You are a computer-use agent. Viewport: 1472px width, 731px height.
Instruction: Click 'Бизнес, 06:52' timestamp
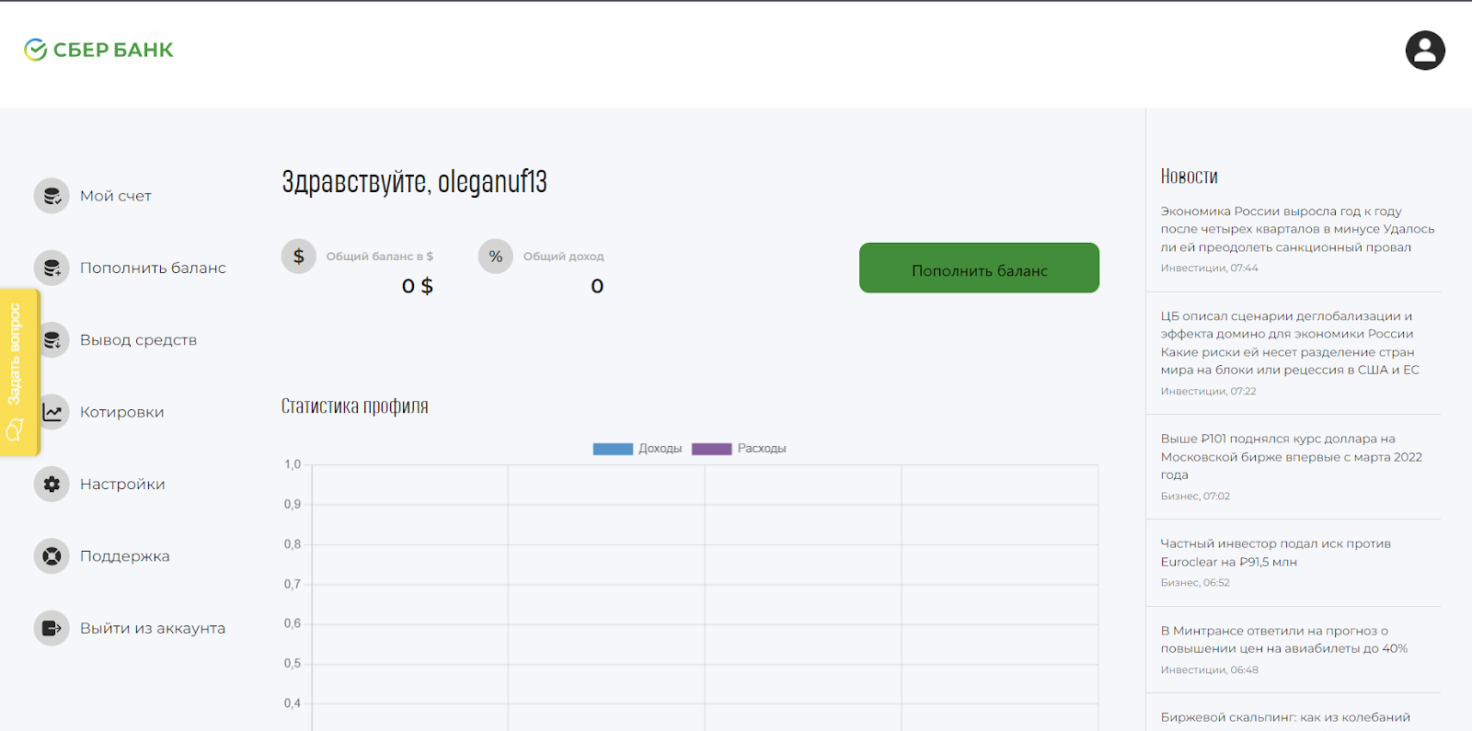[1195, 583]
